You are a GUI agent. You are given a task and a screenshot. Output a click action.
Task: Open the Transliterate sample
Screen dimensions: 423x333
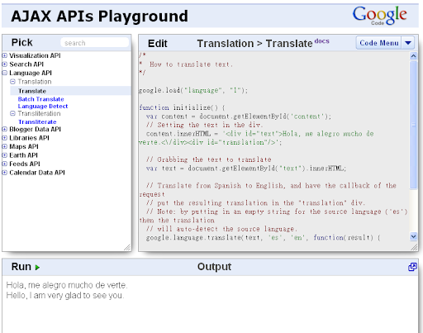(37, 121)
